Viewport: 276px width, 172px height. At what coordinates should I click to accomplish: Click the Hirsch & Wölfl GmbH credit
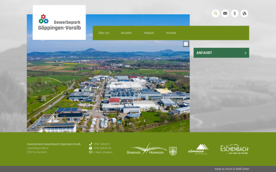[237, 169]
